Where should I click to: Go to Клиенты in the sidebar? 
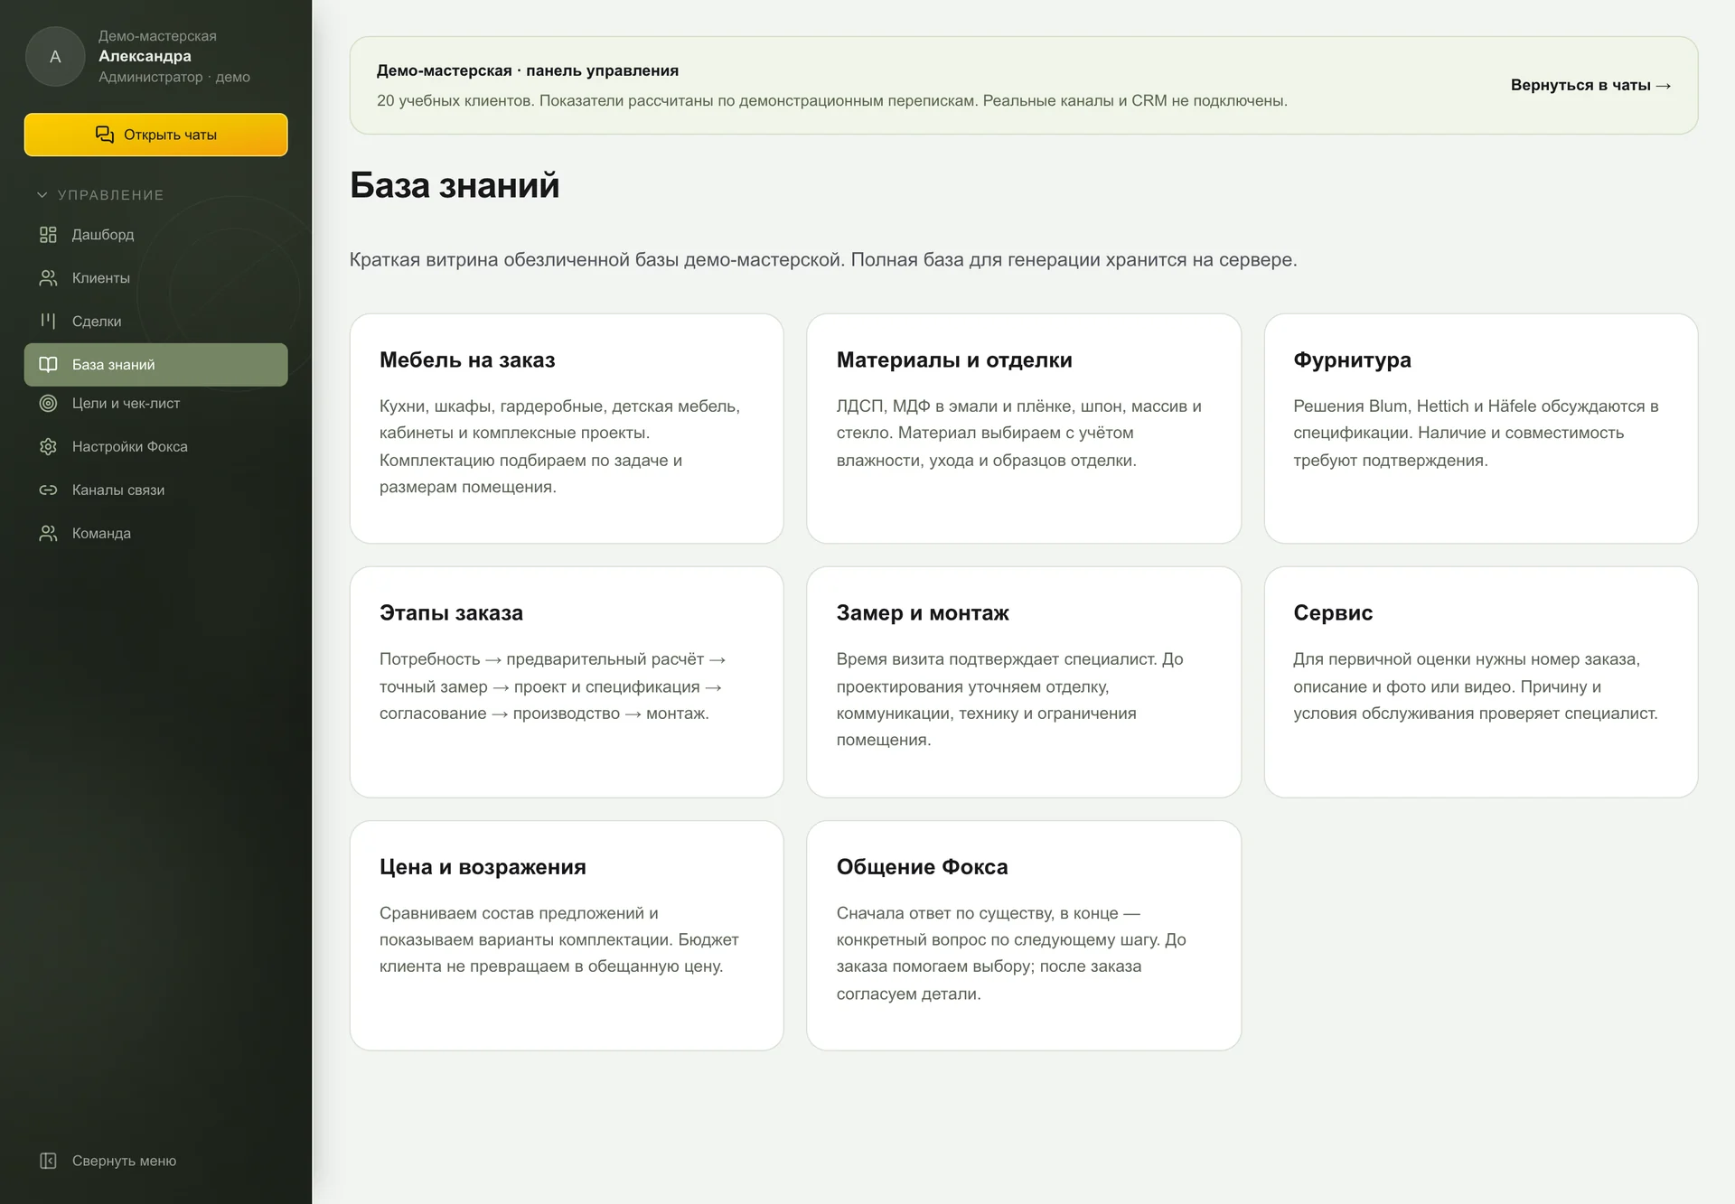click(155, 278)
